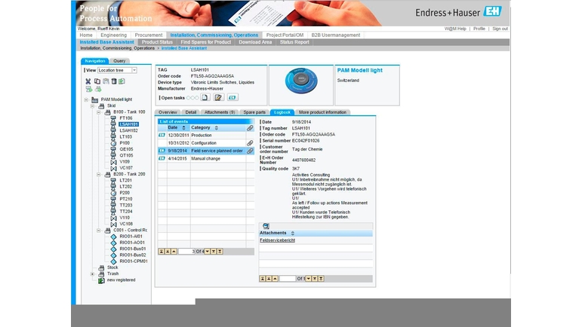Select the Stock tree item
Viewport: 582px width, 327px height.
tap(112, 267)
